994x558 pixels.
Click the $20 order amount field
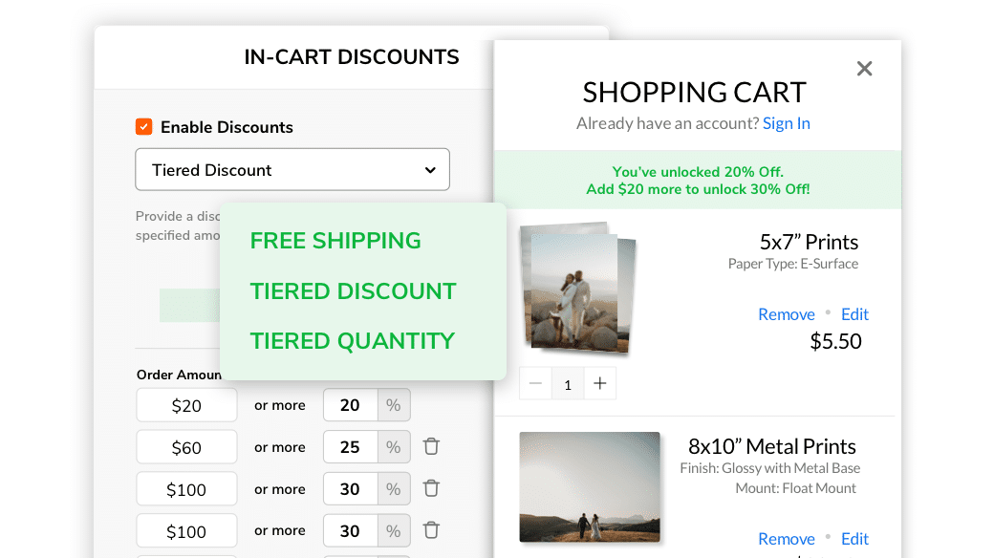coord(186,404)
